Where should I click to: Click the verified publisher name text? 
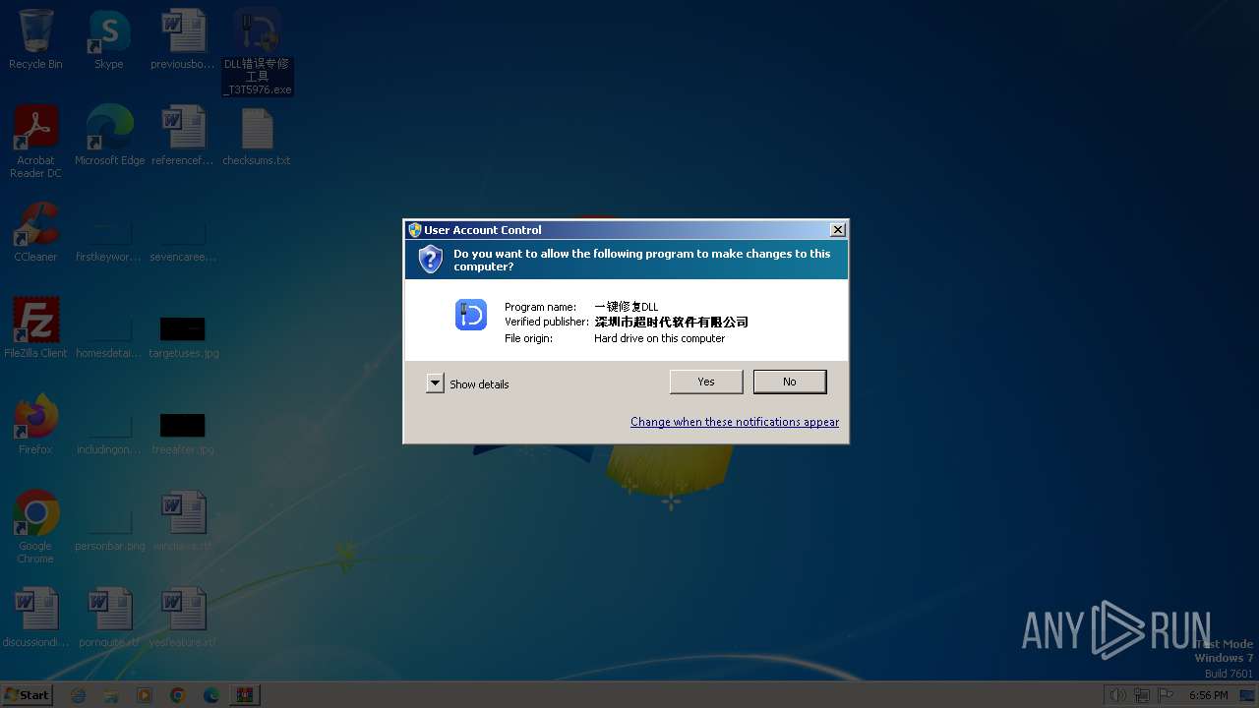(672, 322)
